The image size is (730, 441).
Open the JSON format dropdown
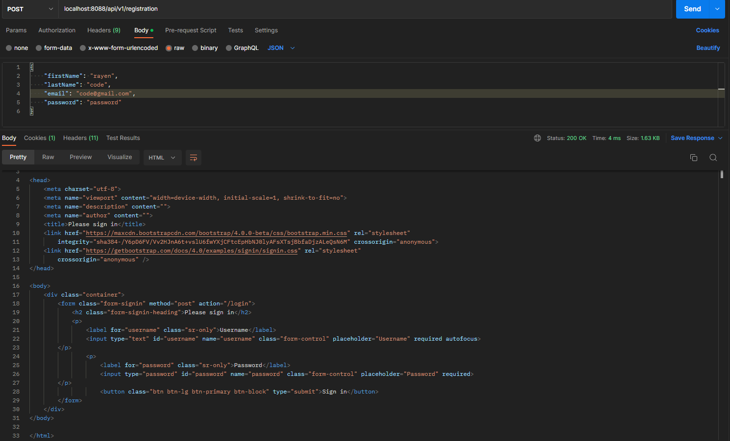click(281, 48)
